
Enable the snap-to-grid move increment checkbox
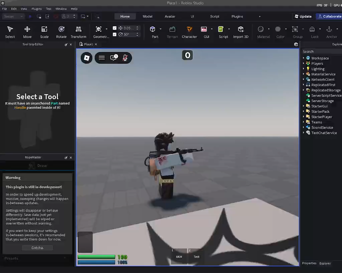click(115, 28)
